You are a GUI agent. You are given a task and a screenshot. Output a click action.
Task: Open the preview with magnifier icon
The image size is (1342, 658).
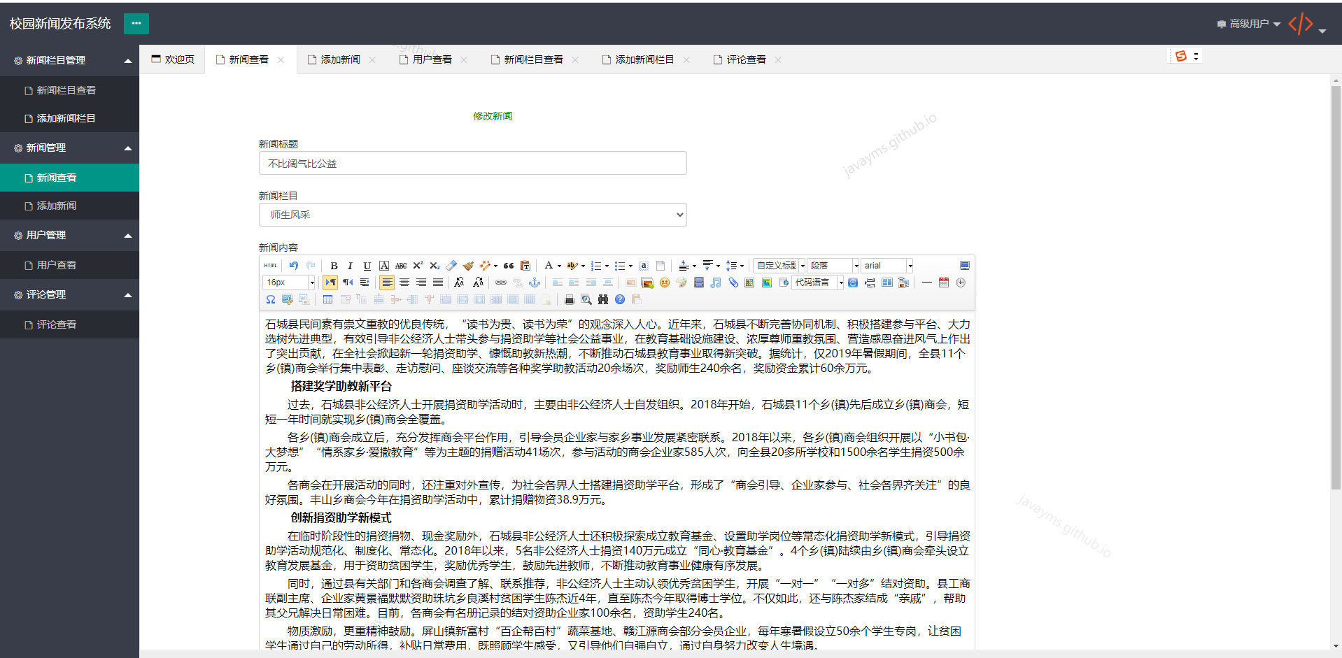tap(586, 299)
